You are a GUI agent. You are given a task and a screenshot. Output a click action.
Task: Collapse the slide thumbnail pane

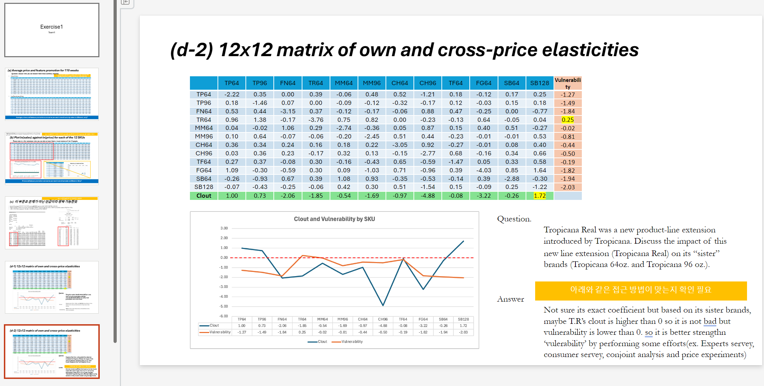[x=126, y=2]
